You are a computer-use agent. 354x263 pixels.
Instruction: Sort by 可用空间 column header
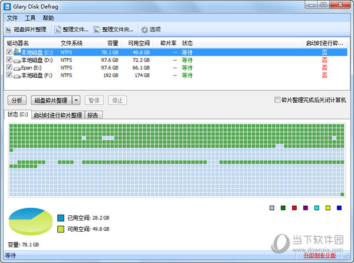point(137,43)
